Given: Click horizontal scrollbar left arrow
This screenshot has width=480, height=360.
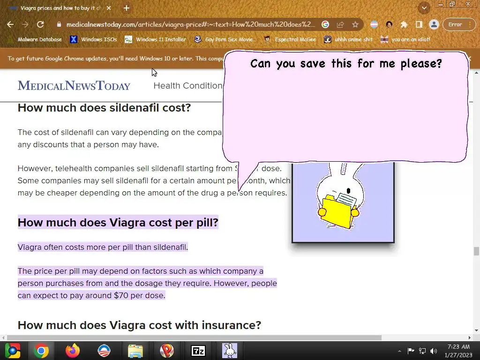Looking at the screenshot, I should (3, 337).
